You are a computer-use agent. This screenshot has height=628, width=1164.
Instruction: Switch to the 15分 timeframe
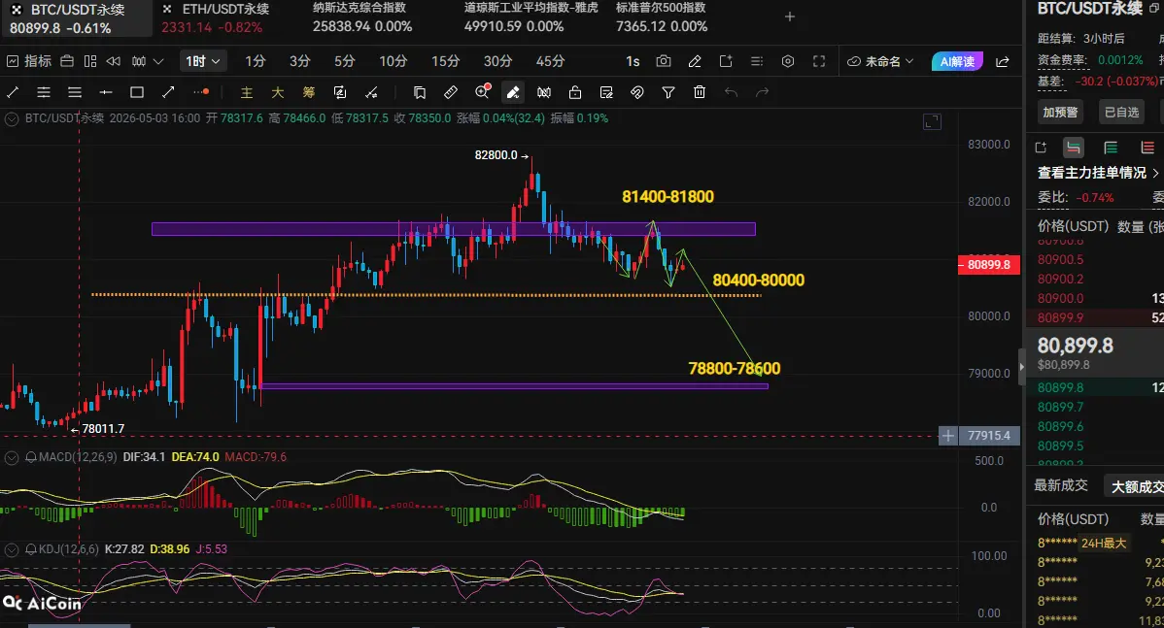pyautogui.click(x=445, y=61)
